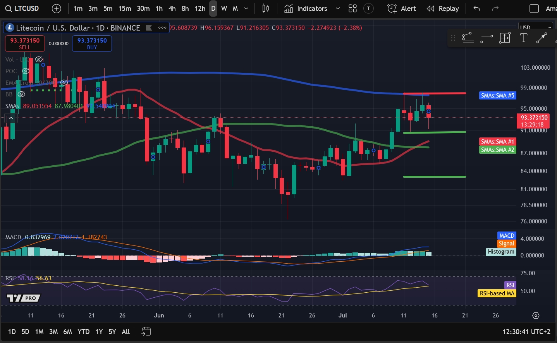
Task: Select the arrow line drawing tool
Action: click(x=541, y=38)
